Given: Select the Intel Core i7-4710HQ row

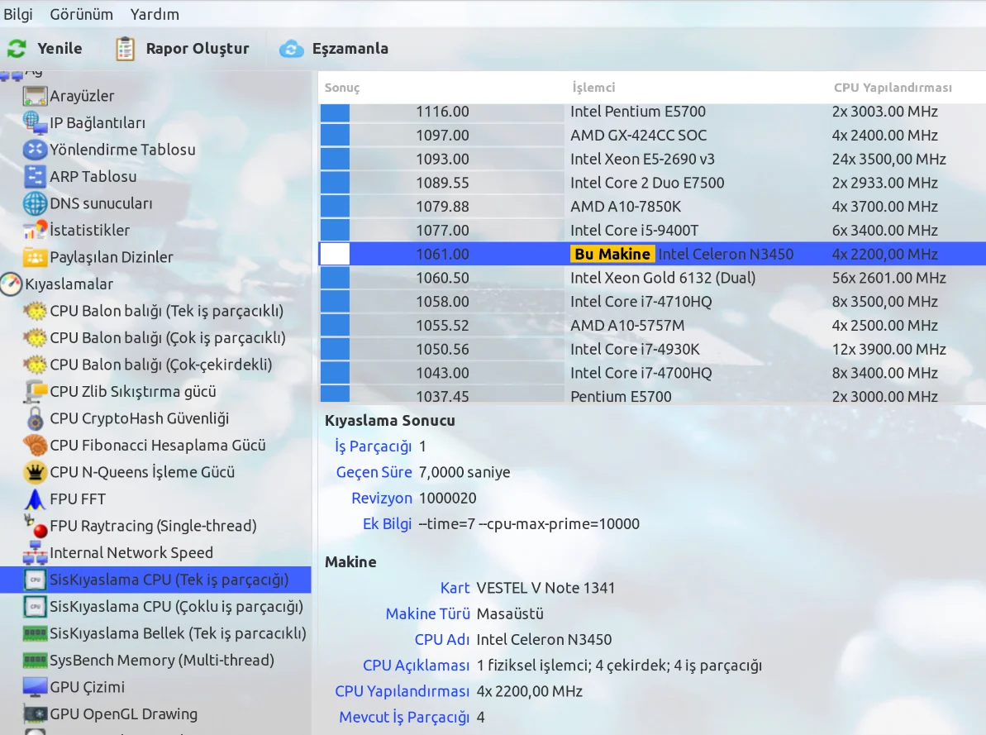Looking at the screenshot, I should [653, 302].
